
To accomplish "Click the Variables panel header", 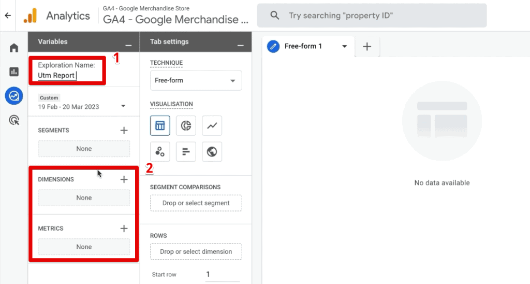I will 84,41.
